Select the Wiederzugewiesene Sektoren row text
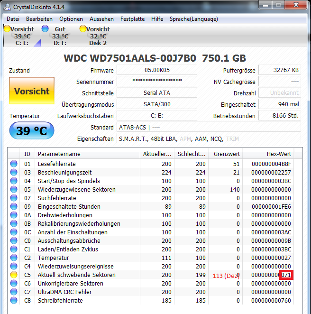Viewport: 311px width, 314px height. pos(77,189)
